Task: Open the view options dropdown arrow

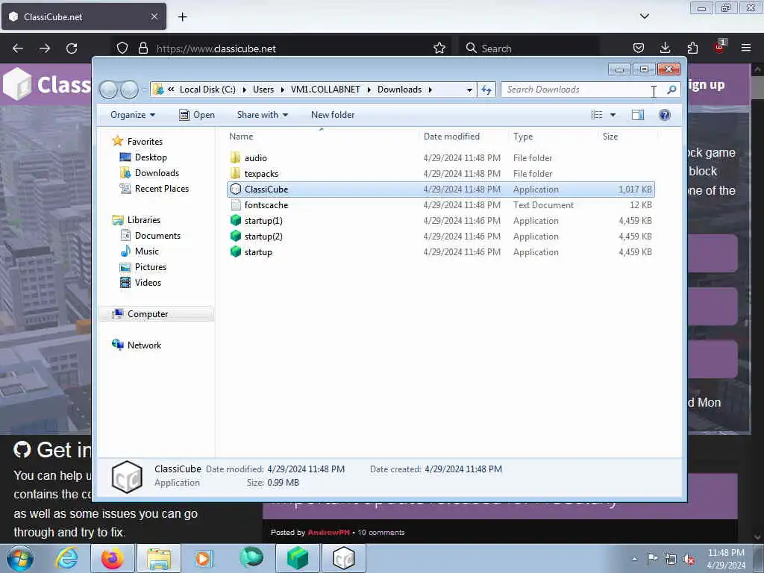Action: (613, 115)
